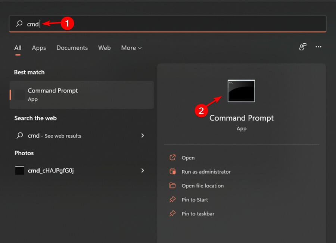
Task: Expand the More filter dropdown
Action: coord(131,48)
